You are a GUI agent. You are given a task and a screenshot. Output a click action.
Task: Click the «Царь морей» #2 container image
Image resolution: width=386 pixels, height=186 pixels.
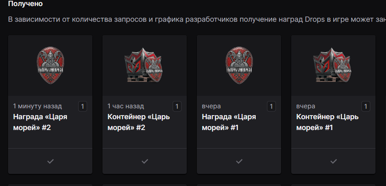tap(144, 65)
